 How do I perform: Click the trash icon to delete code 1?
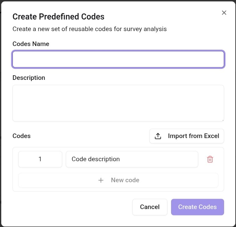(210, 159)
